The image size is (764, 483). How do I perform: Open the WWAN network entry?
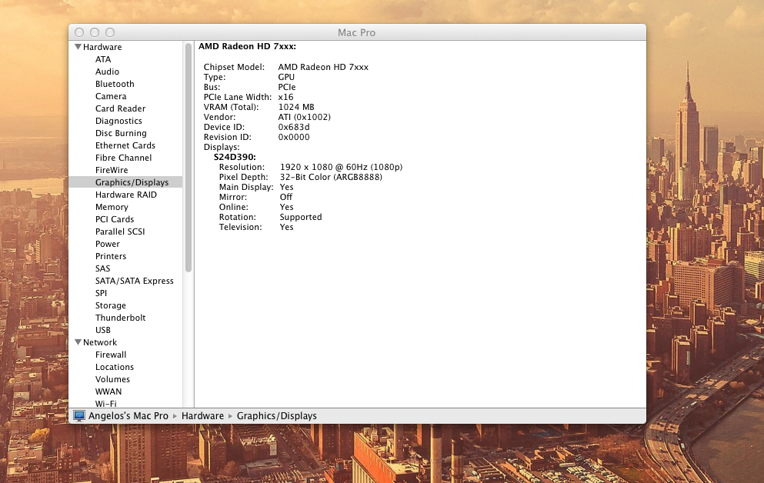point(108,391)
